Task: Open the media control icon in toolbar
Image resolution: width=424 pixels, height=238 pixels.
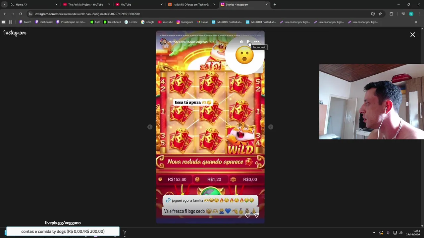Action: click(403, 14)
